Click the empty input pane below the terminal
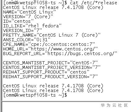The image size is (131, 112). [x=67, y=107]
